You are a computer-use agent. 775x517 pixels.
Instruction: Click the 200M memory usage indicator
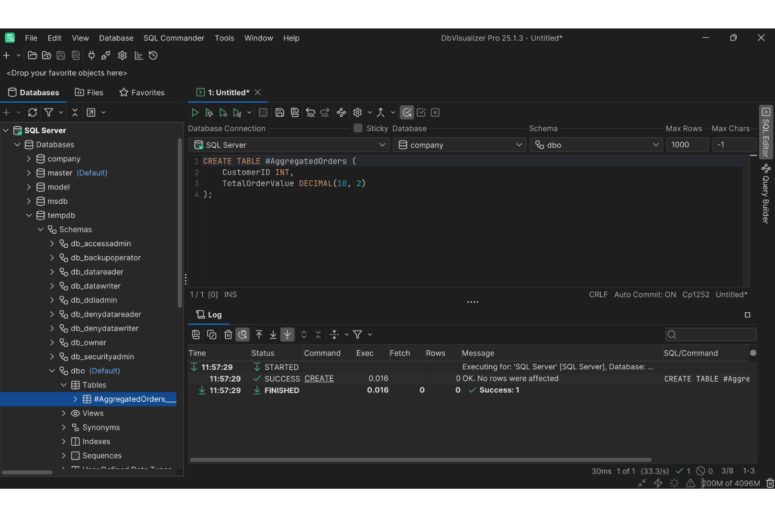pyautogui.click(x=731, y=483)
